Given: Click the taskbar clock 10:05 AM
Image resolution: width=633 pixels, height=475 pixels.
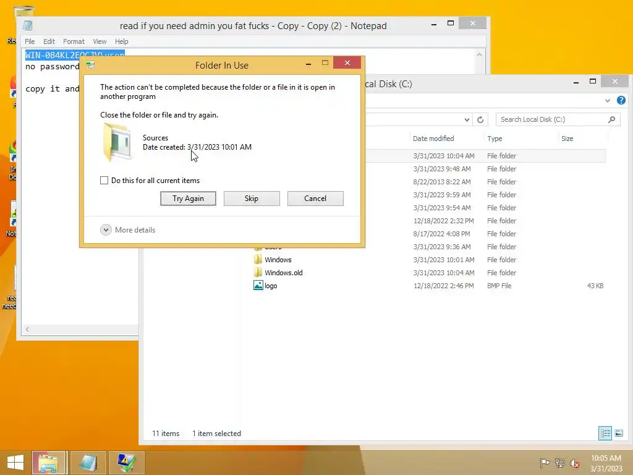Looking at the screenshot, I should [606, 463].
